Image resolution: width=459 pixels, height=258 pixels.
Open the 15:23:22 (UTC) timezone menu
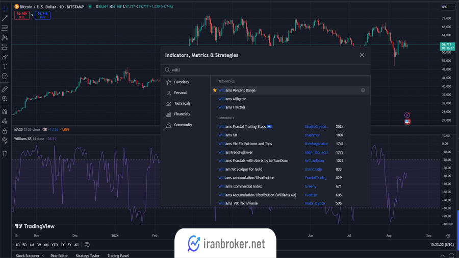click(442, 245)
